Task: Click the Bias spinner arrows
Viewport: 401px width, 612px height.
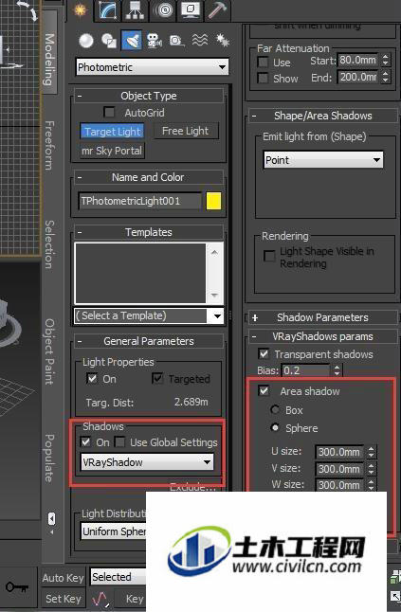Action: 337,370
